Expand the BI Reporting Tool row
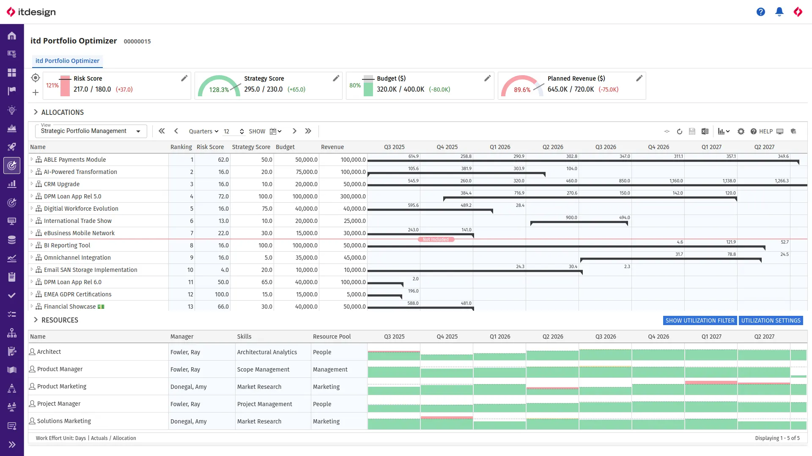 (32, 245)
